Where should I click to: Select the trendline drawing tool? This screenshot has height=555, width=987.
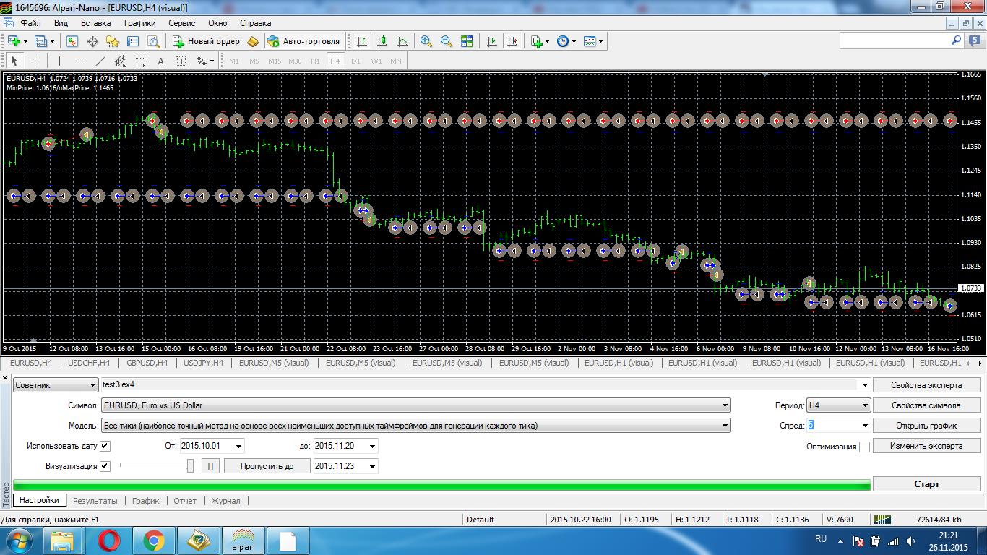(100, 61)
